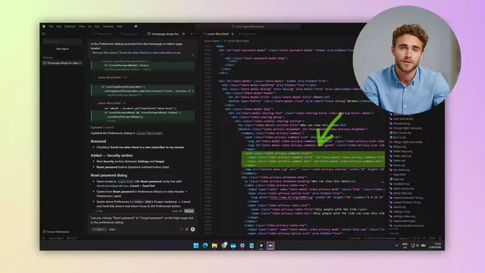Open the Selection menu
The height and width of the screenshot is (273, 485).
pyautogui.click(x=70, y=26)
